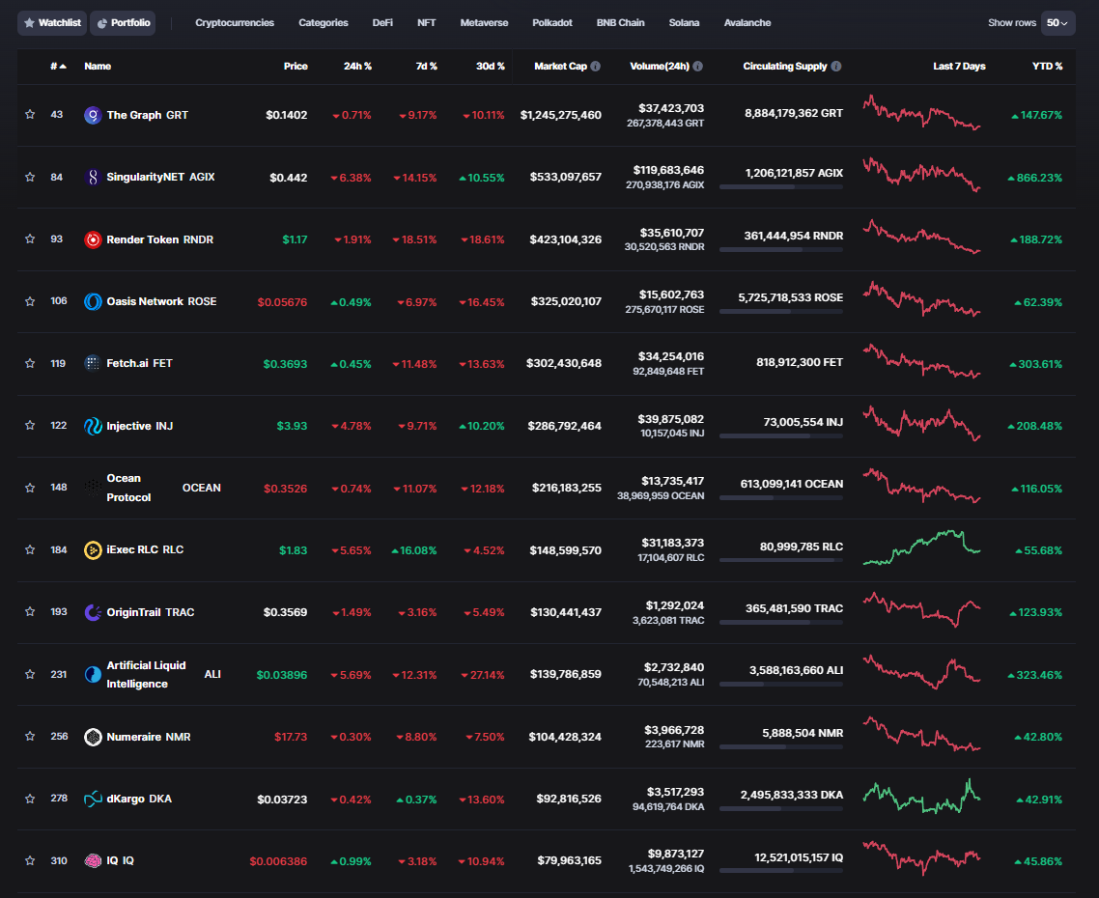Switch to Metaverse tab
This screenshot has width=1099, height=898.
pos(485,23)
